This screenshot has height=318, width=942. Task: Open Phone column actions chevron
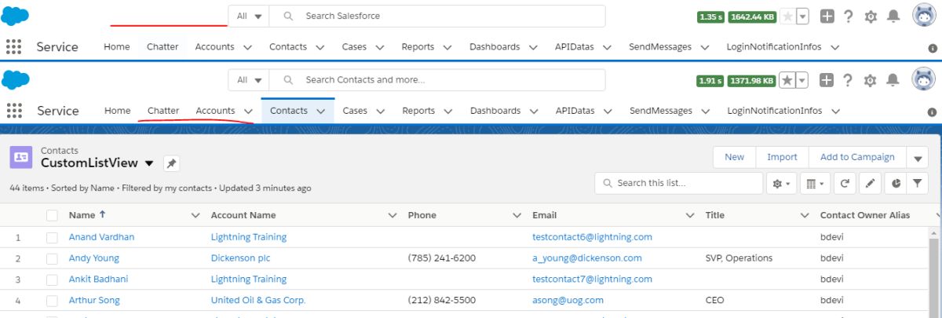point(517,215)
